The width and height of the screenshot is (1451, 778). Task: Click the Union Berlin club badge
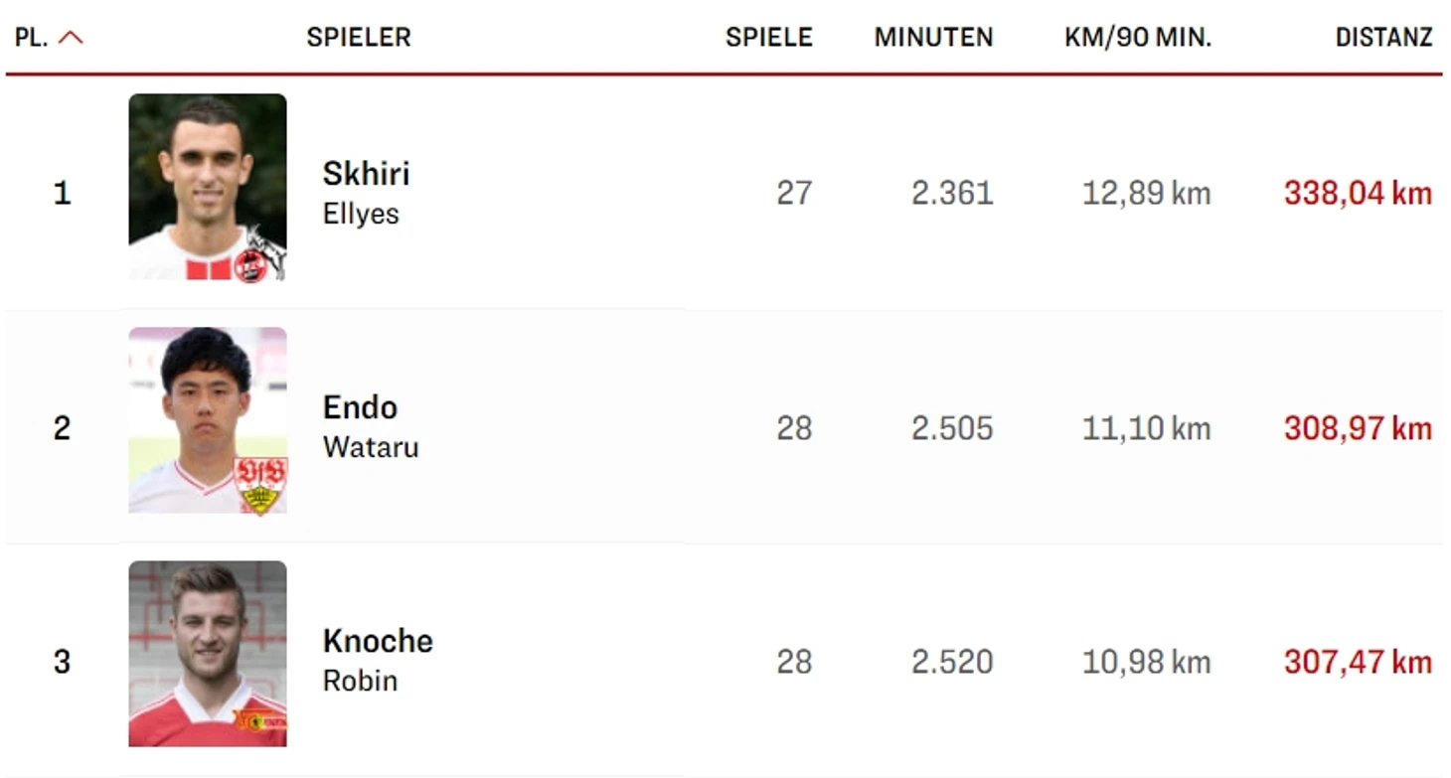click(260, 719)
